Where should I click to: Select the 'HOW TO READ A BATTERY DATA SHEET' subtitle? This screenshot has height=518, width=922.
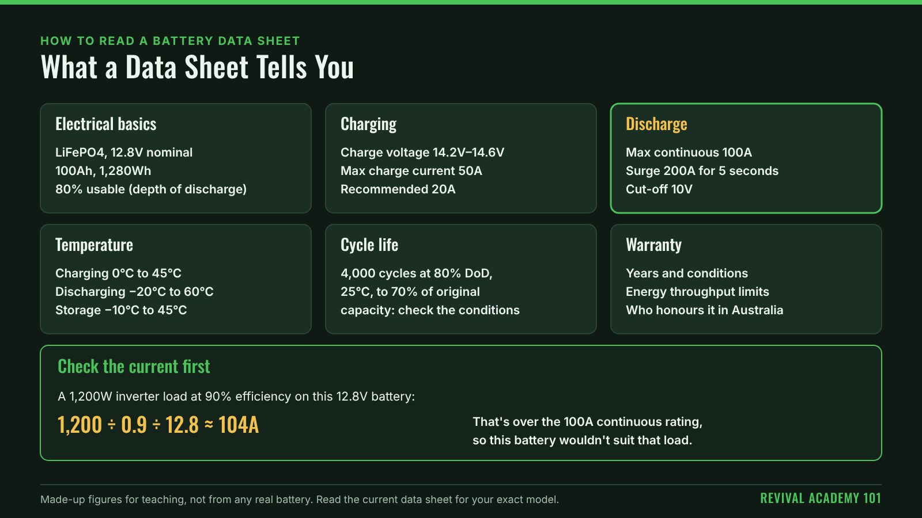point(170,41)
